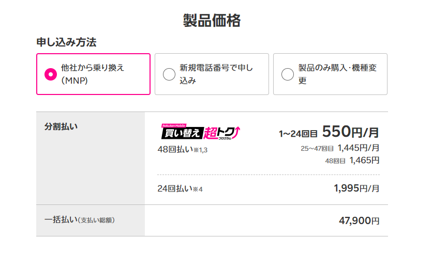This screenshot has height=254, width=432.
Task: Click the 製品価格 page heading
Action: coord(212,21)
